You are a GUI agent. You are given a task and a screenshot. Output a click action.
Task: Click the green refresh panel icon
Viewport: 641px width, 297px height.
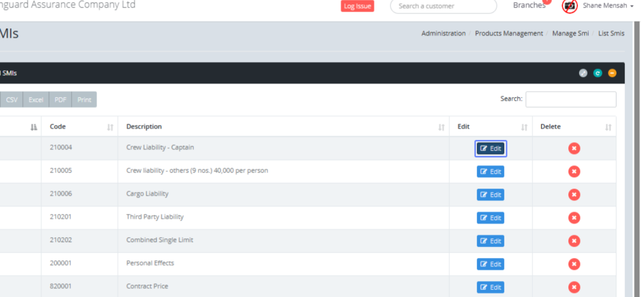point(598,73)
